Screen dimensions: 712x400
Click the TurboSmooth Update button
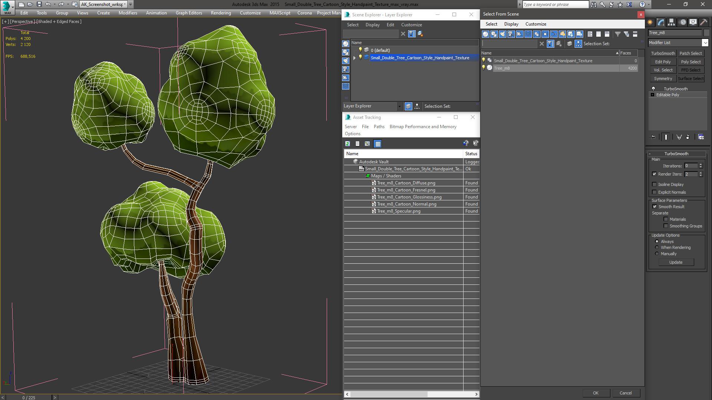(676, 262)
